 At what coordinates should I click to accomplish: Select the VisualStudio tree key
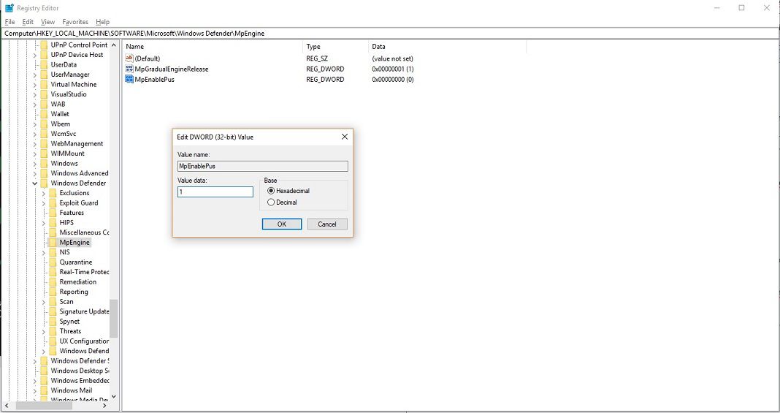point(69,94)
